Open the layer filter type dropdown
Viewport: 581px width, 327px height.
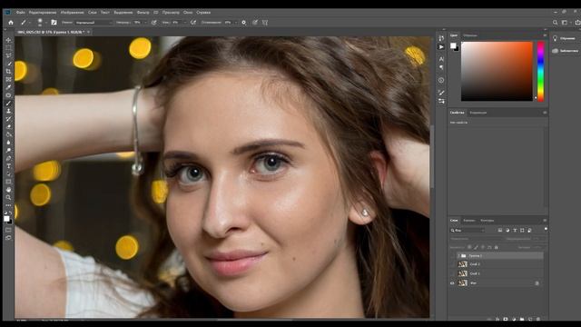pyautogui.click(x=468, y=230)
